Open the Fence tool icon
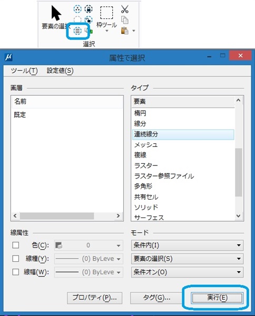255x316 pixels. (x=106, y=13)
